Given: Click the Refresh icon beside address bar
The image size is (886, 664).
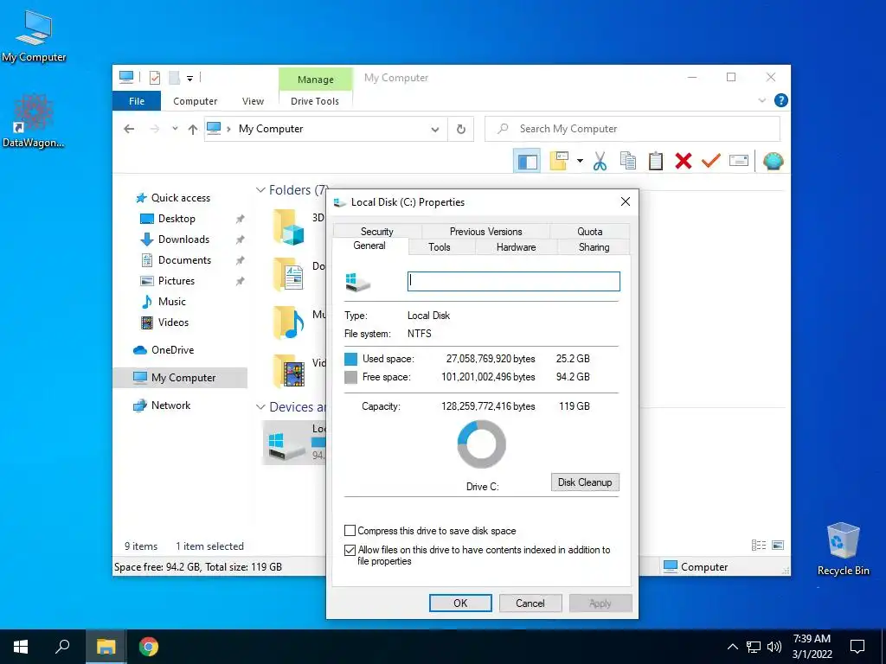Looking at the screenshot, I should 461,130.
